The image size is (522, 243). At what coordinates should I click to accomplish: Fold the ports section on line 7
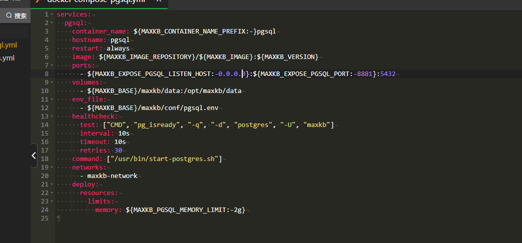52,65
